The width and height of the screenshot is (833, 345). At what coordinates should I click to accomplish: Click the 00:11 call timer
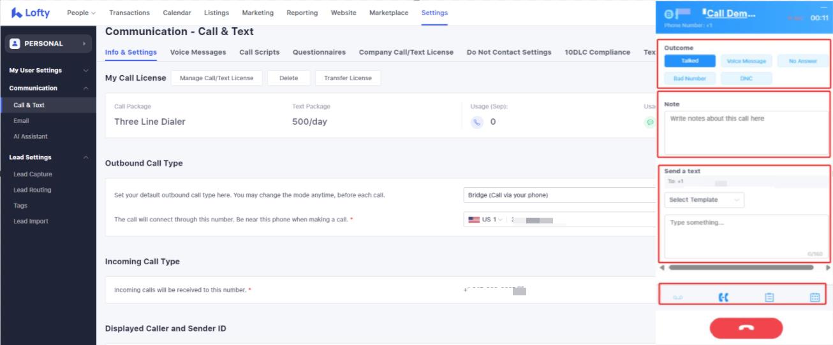[820, 18]
